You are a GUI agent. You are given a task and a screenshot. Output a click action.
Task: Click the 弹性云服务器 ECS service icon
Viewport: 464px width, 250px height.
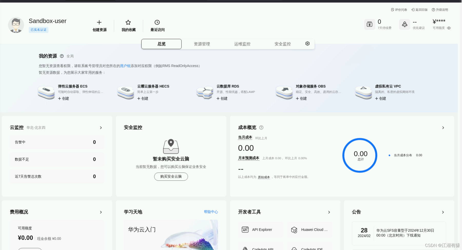(x=46, y=92)
